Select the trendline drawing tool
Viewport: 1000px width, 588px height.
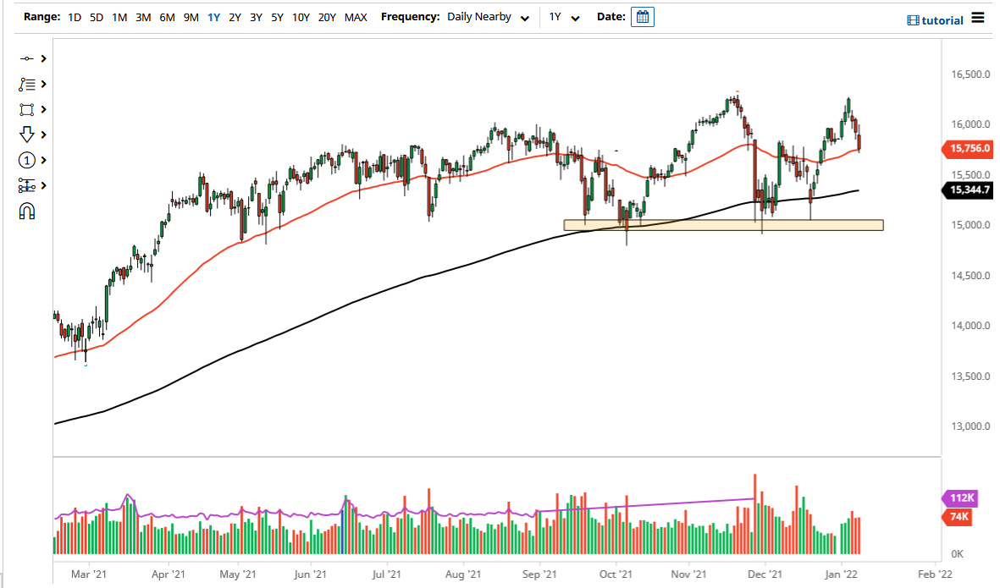[x=27, y=58]
